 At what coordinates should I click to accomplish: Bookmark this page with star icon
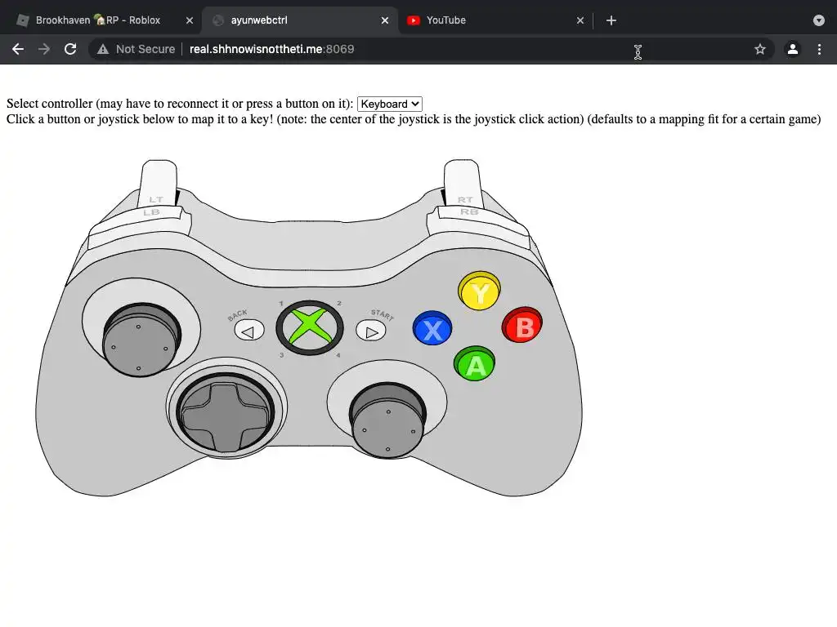(x=760, y=49)
